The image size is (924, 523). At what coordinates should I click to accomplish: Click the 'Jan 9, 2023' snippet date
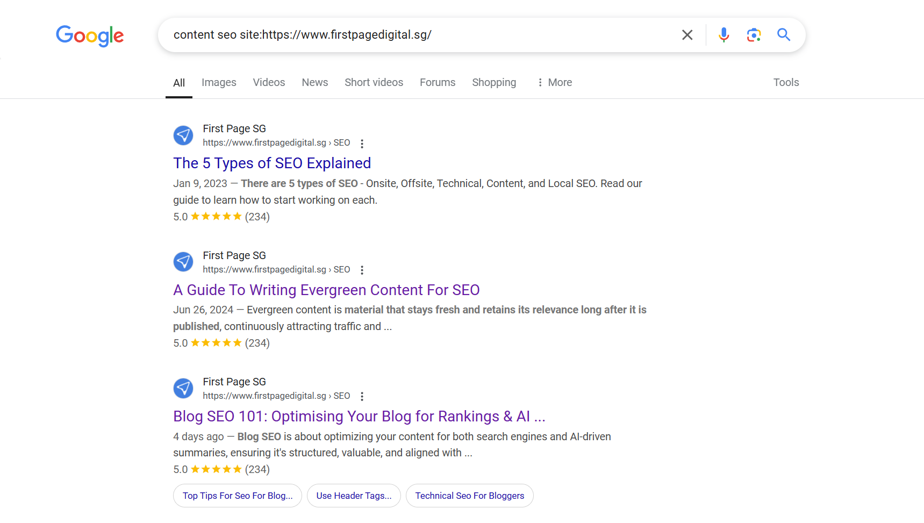click(x=200, y=183)
